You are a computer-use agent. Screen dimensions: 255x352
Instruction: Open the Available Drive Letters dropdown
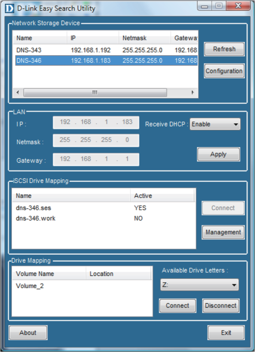pyautogui.click(x=199, y=285)
